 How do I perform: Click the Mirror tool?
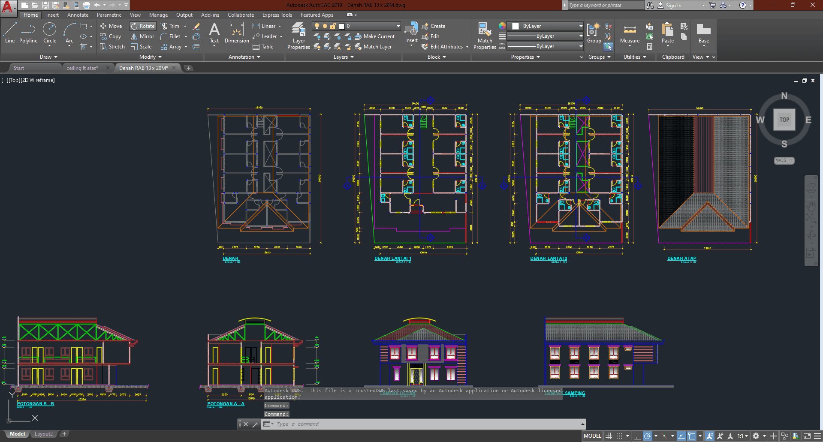click(142, 36)
